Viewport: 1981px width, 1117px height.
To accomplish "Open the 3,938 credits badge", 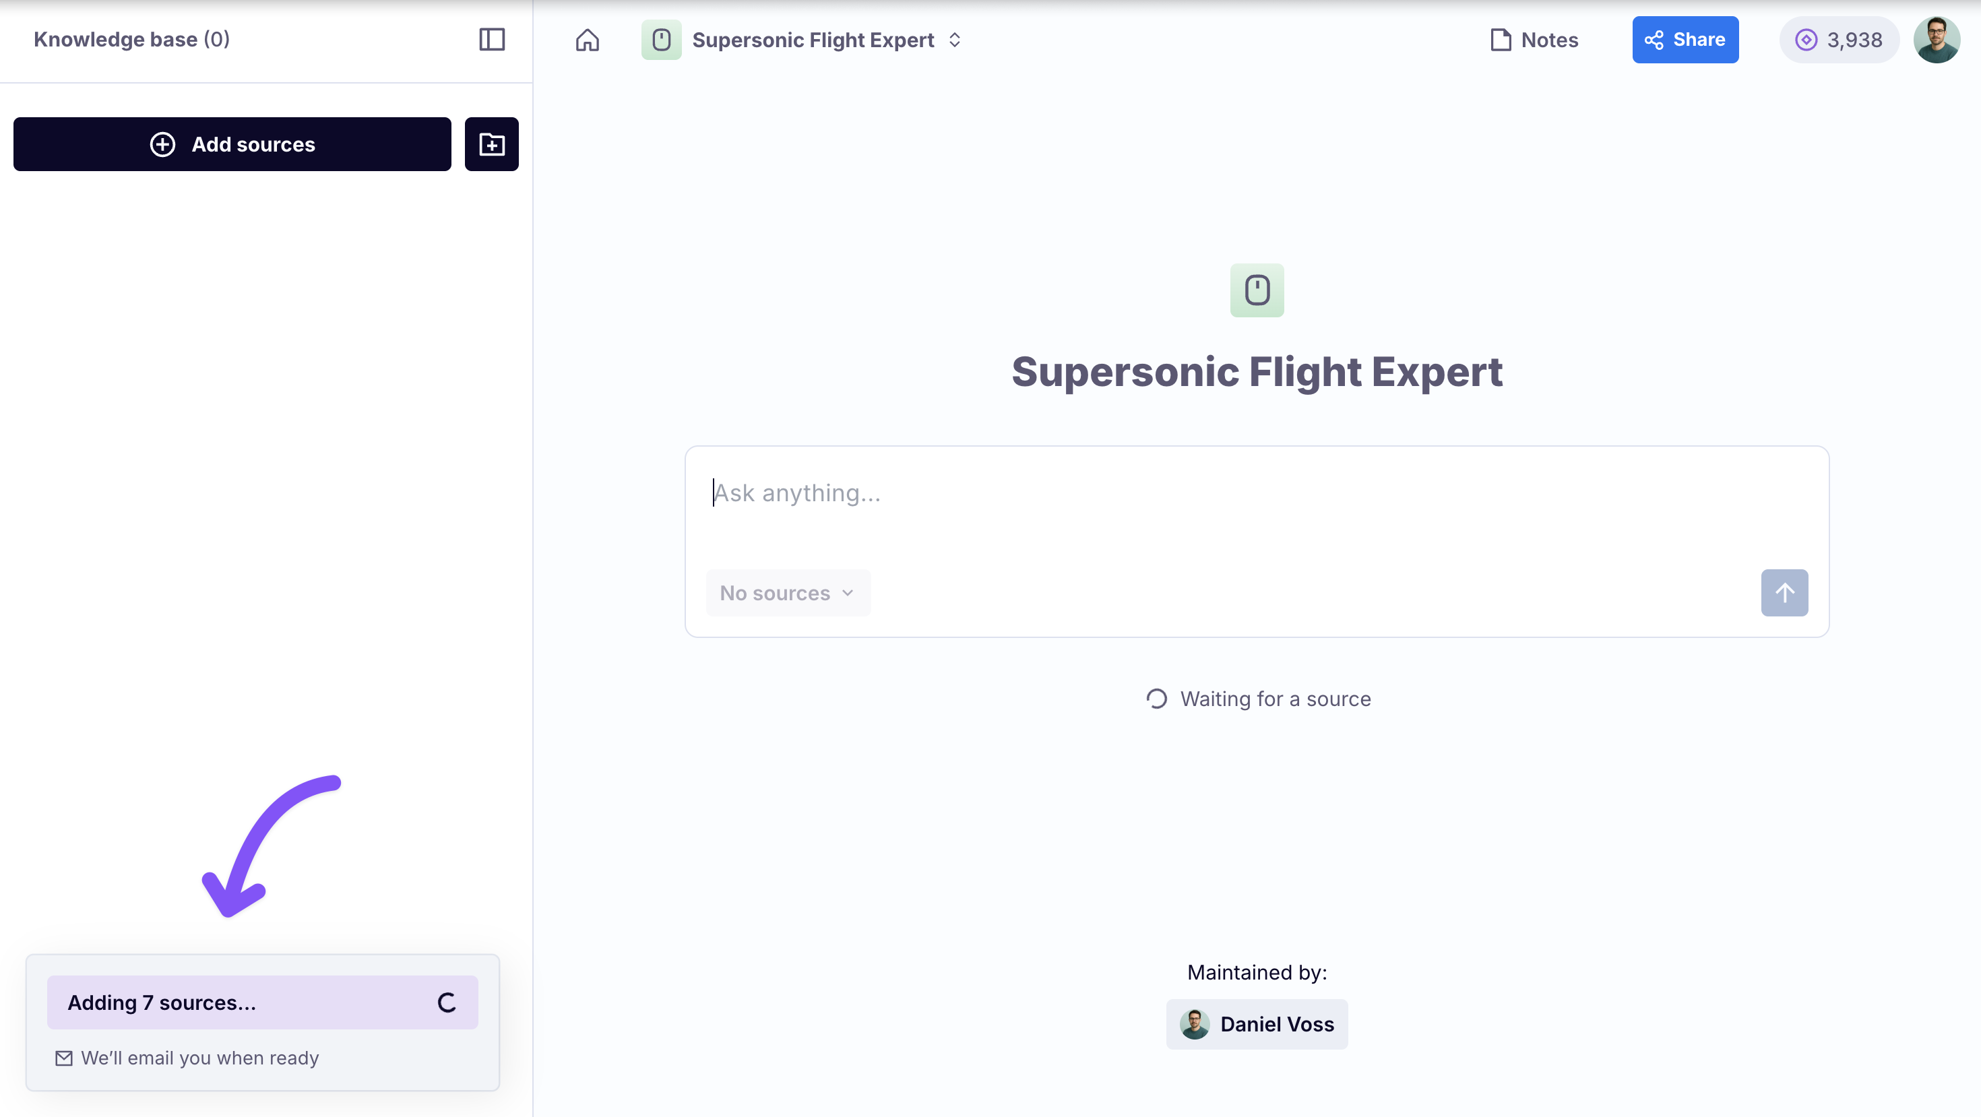I will [x=1838, y=39].
